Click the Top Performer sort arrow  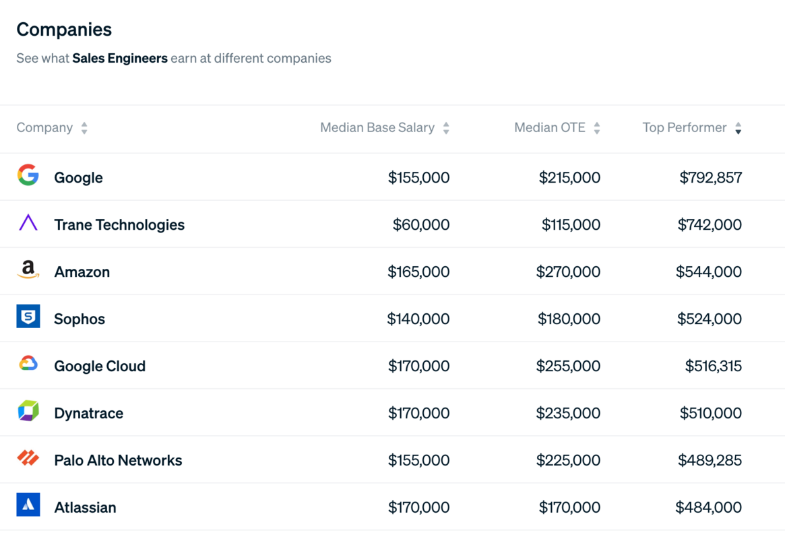point(739,128)
